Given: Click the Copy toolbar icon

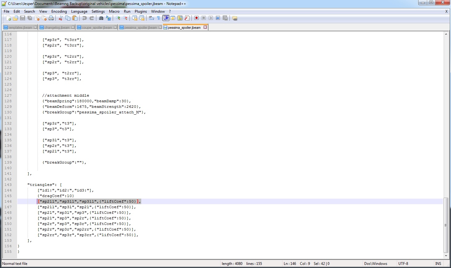Looking at the screenshot, I should click(68, 18).
